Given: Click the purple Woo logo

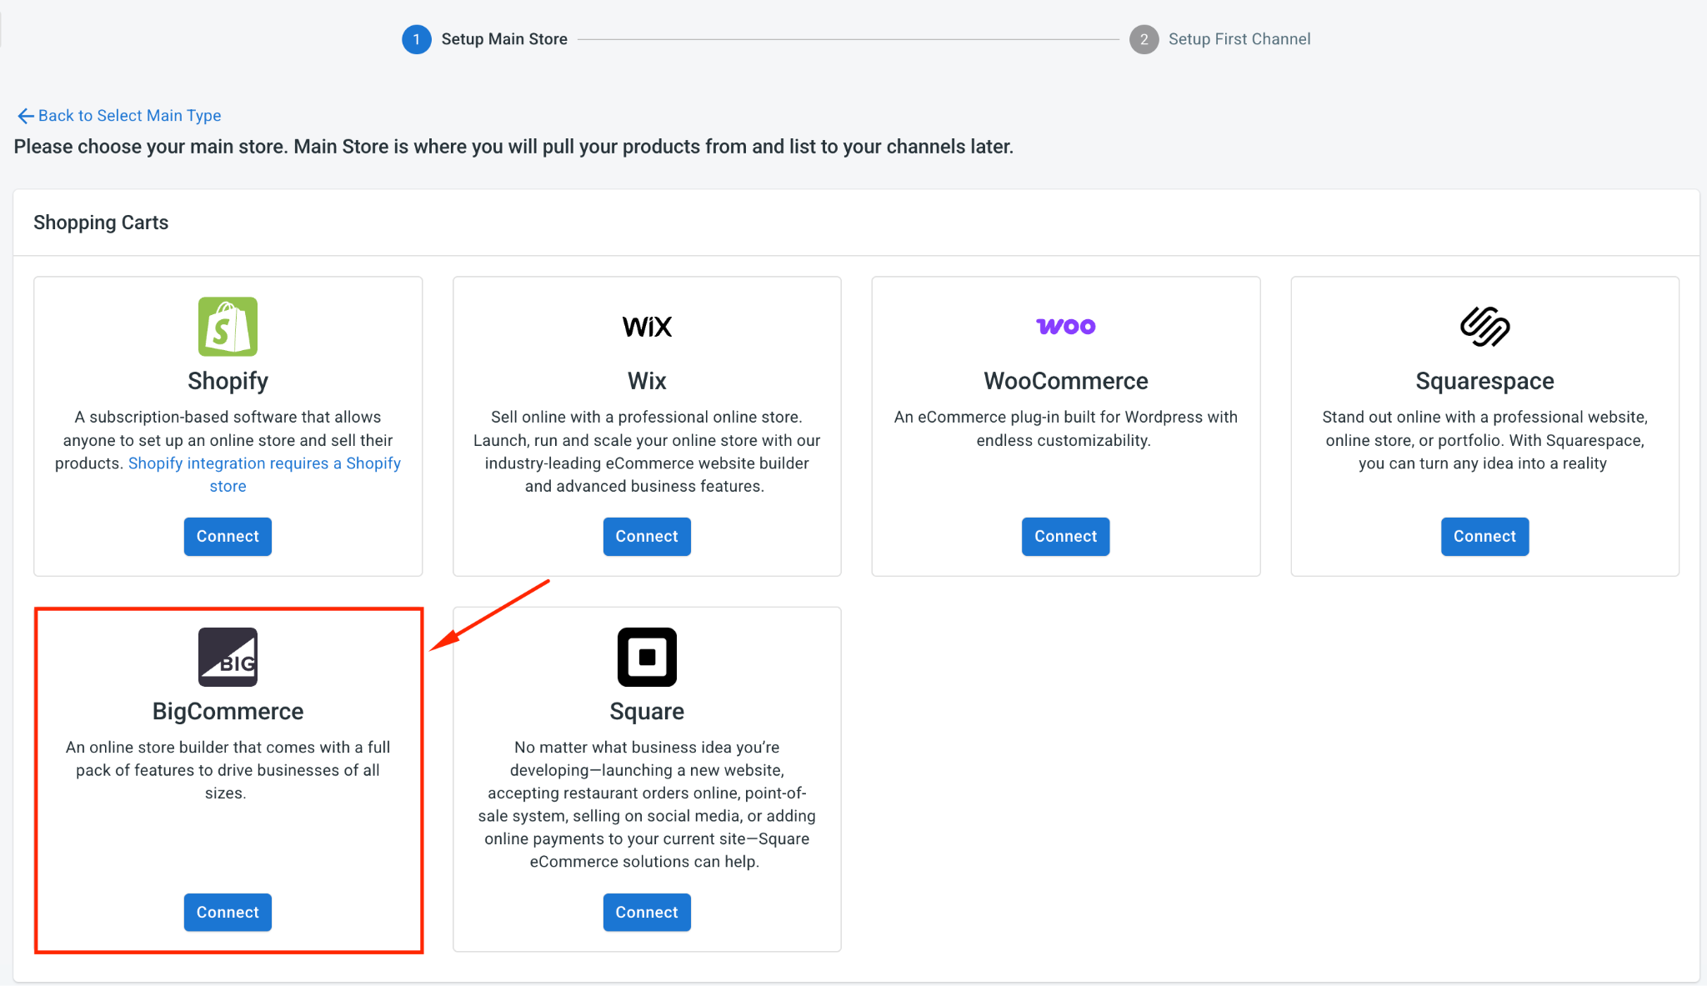Looking at the screenshot, I should coord(1065,327).
